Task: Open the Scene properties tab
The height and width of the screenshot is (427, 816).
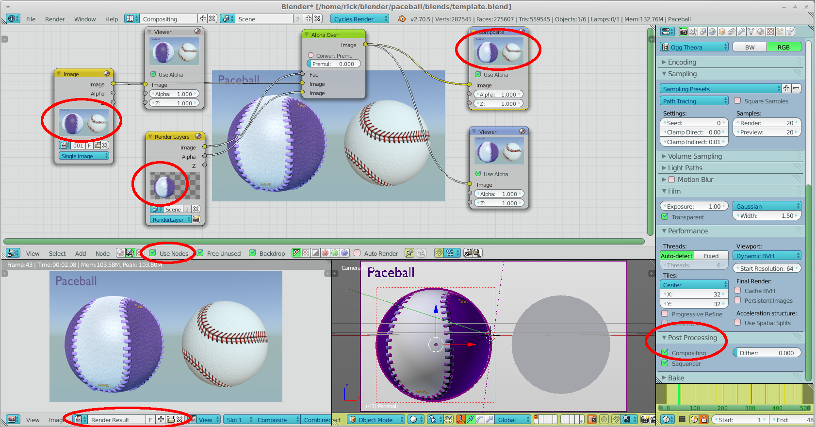Action: [703, 32]
